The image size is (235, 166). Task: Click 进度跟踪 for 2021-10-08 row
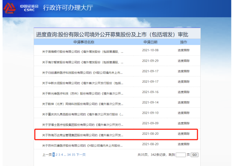184,50
